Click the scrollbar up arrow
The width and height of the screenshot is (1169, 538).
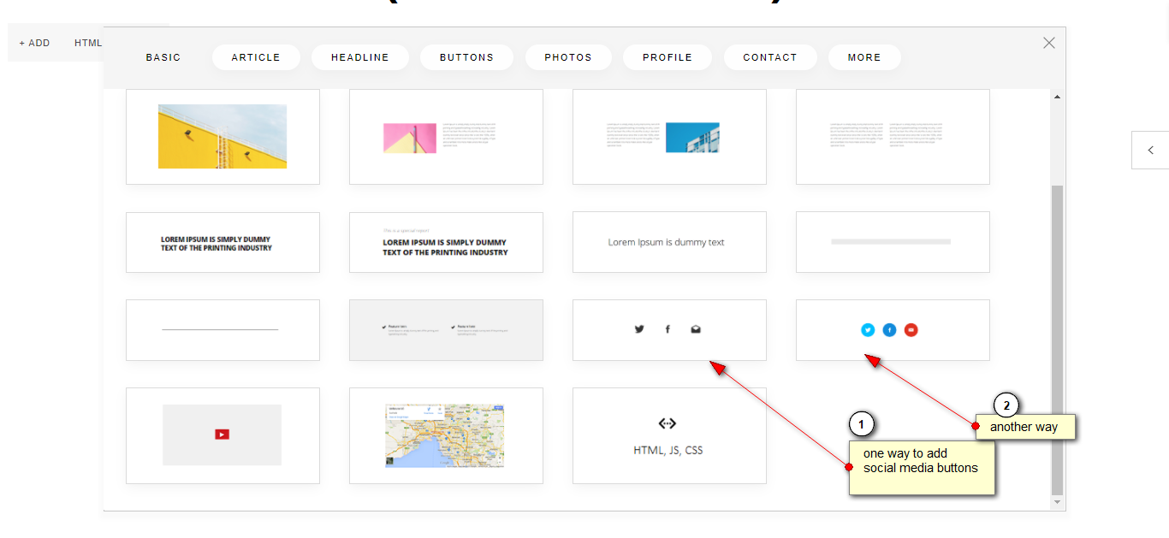click(1057, 98)
